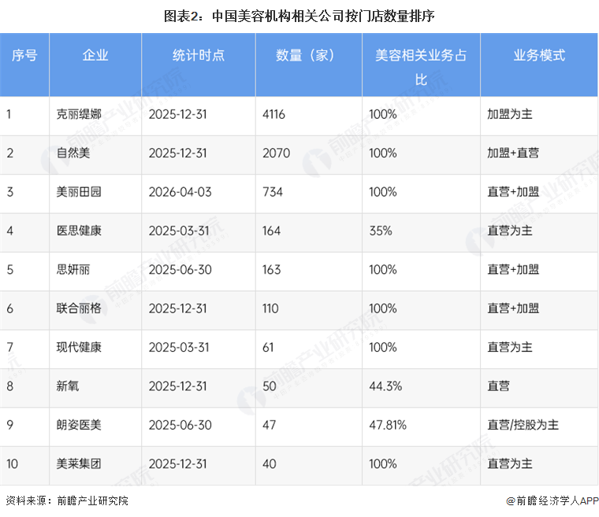
Task: Click the store count 110
Action: [x=270, y=308]
